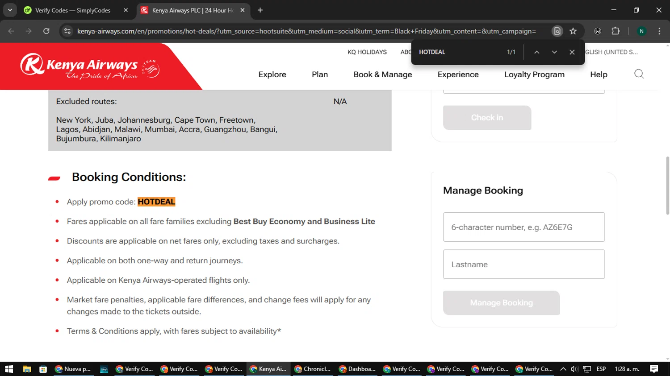Click the website search magnifier icon

click(x=639, y=74)
